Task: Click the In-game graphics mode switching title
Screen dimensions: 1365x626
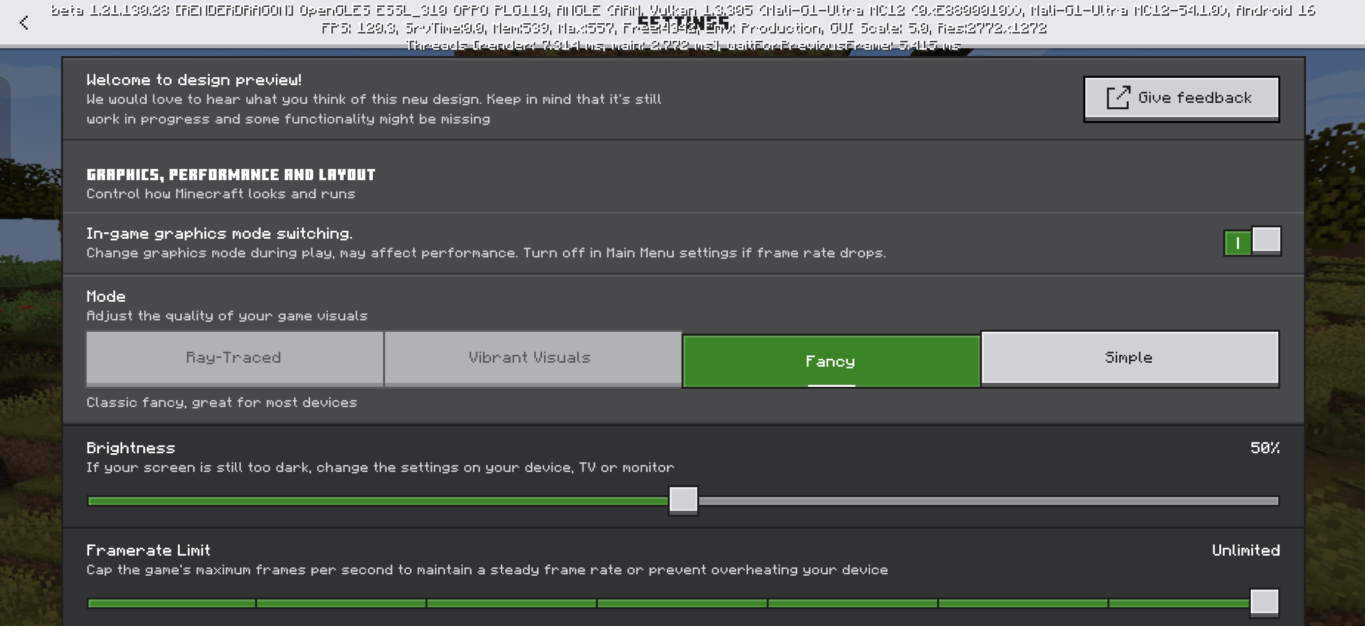Action: click(x=219, y=234)
